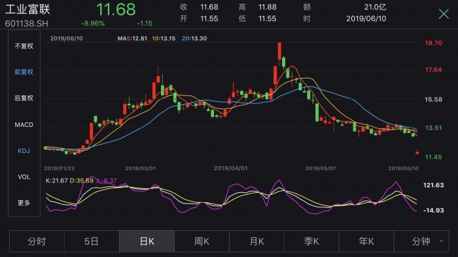Click the header date 2019/06/10
The width and height of the screenshot is (458, 257).
pyautogui.click(x=366, y=19)
